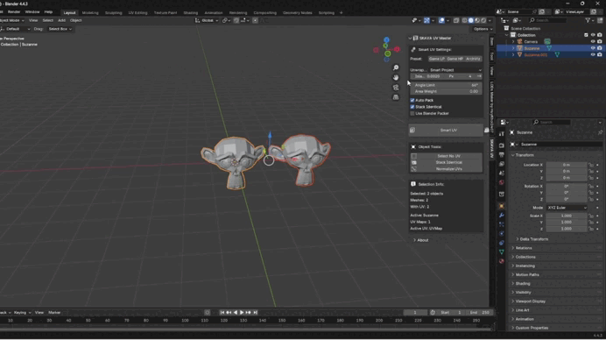Jump to the end frame control
606x340 pixels.
pos(255,312)
